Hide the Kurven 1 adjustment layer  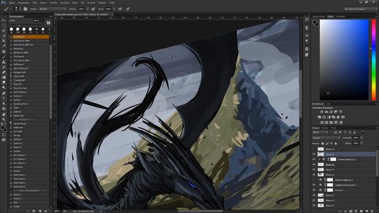314,190
